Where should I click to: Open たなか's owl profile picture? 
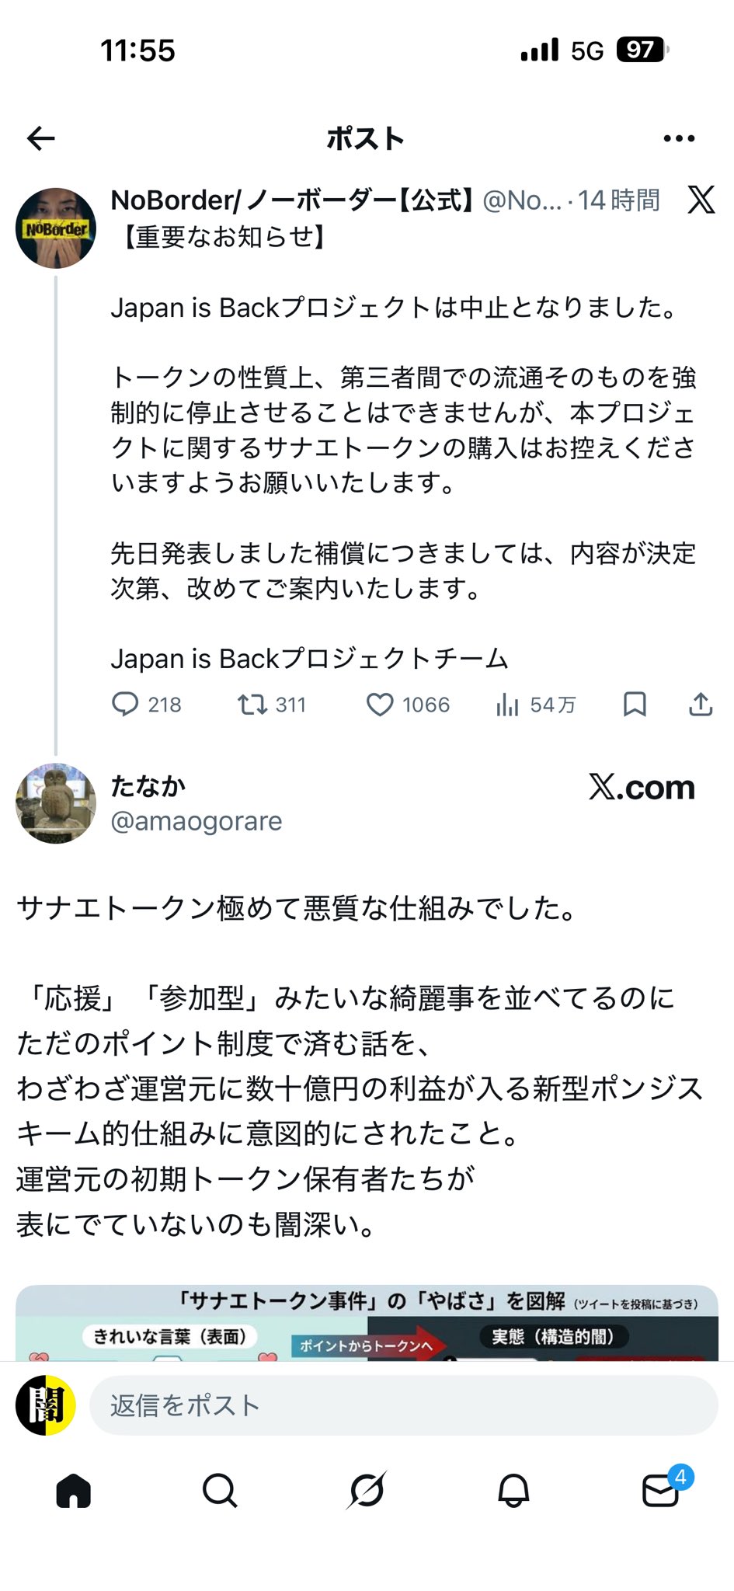tap(56, 803)
